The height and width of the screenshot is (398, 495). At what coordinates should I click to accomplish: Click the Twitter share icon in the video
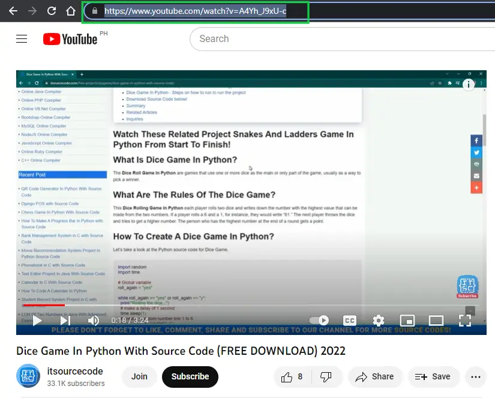pos(476,152)
